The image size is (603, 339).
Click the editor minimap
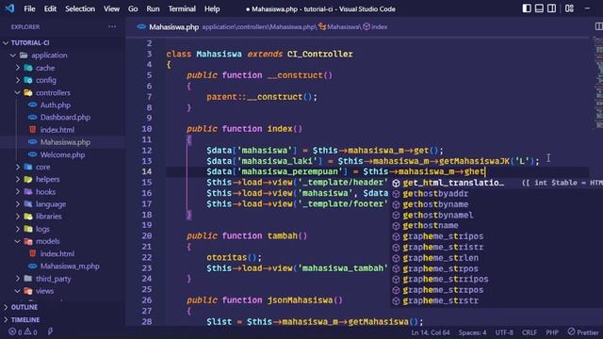pyautogui.click(x=598, y=83)
